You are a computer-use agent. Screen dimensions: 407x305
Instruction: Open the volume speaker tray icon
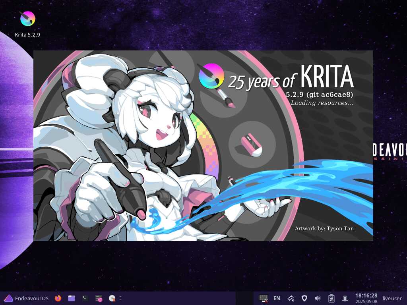click(x=318, y=298)
